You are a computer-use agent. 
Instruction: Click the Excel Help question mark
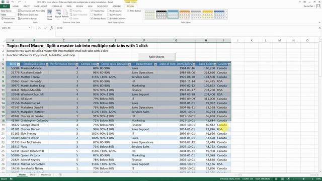point(300,2)
